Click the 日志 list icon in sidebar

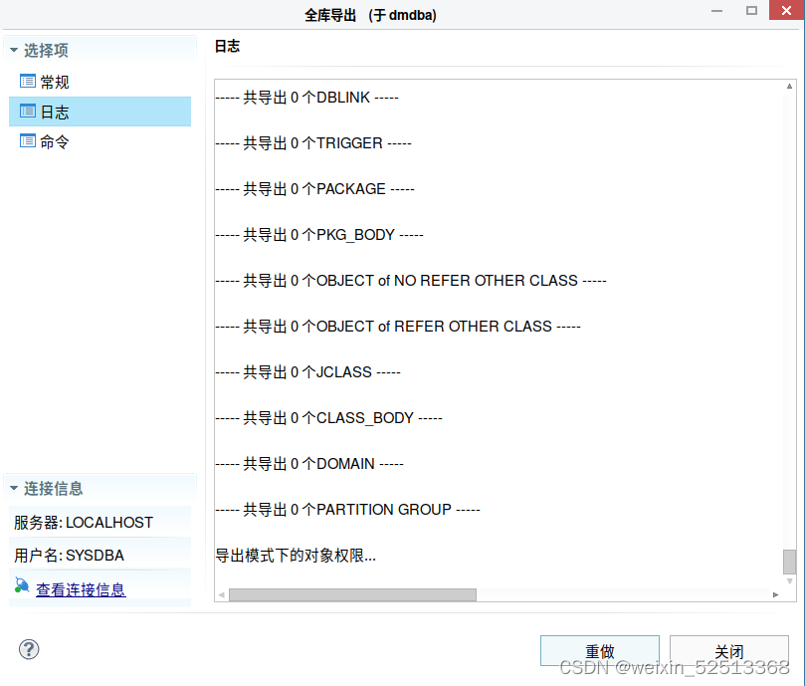(30, 112)
